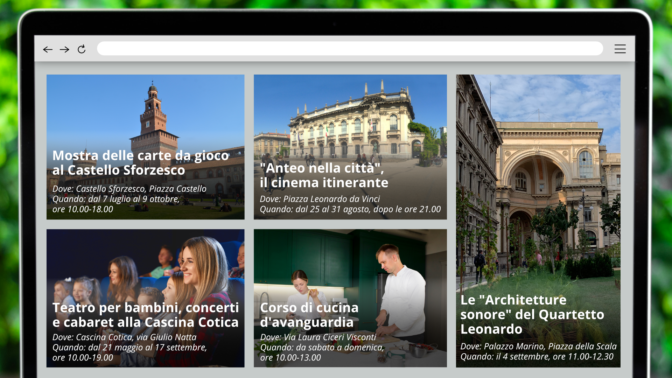Reload the page with refresh icon
Image resolution: width=672 pixels, height=378 pixels.
82,49
